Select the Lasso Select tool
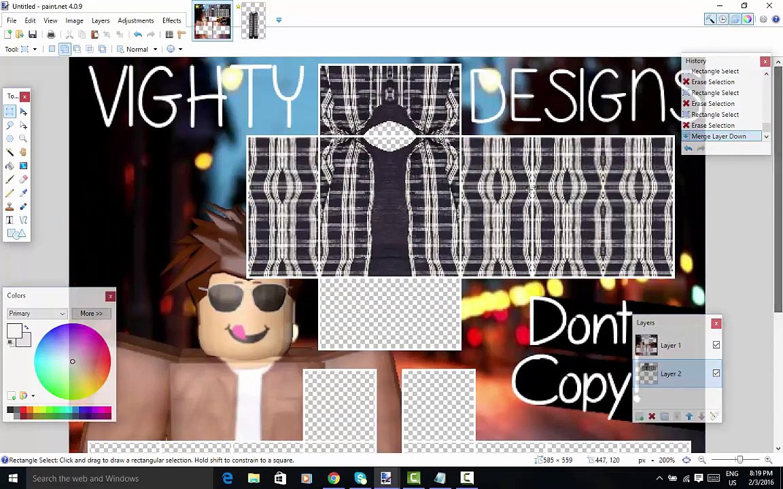Screen dimensions: 783x489 pyautogui.click(x=10, y=125)
